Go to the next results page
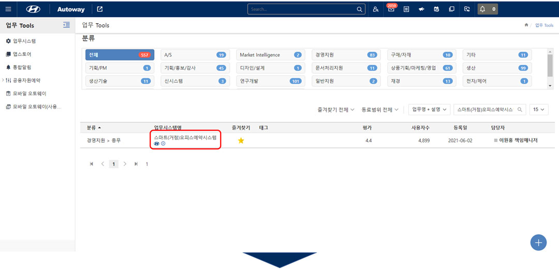Viewport: 559px width, 280px height. click(x=125, y=164)
